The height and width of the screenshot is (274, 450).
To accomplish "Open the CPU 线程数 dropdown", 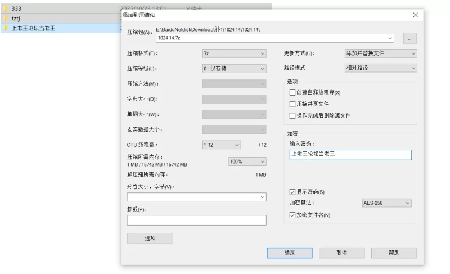I will point(222,145).
